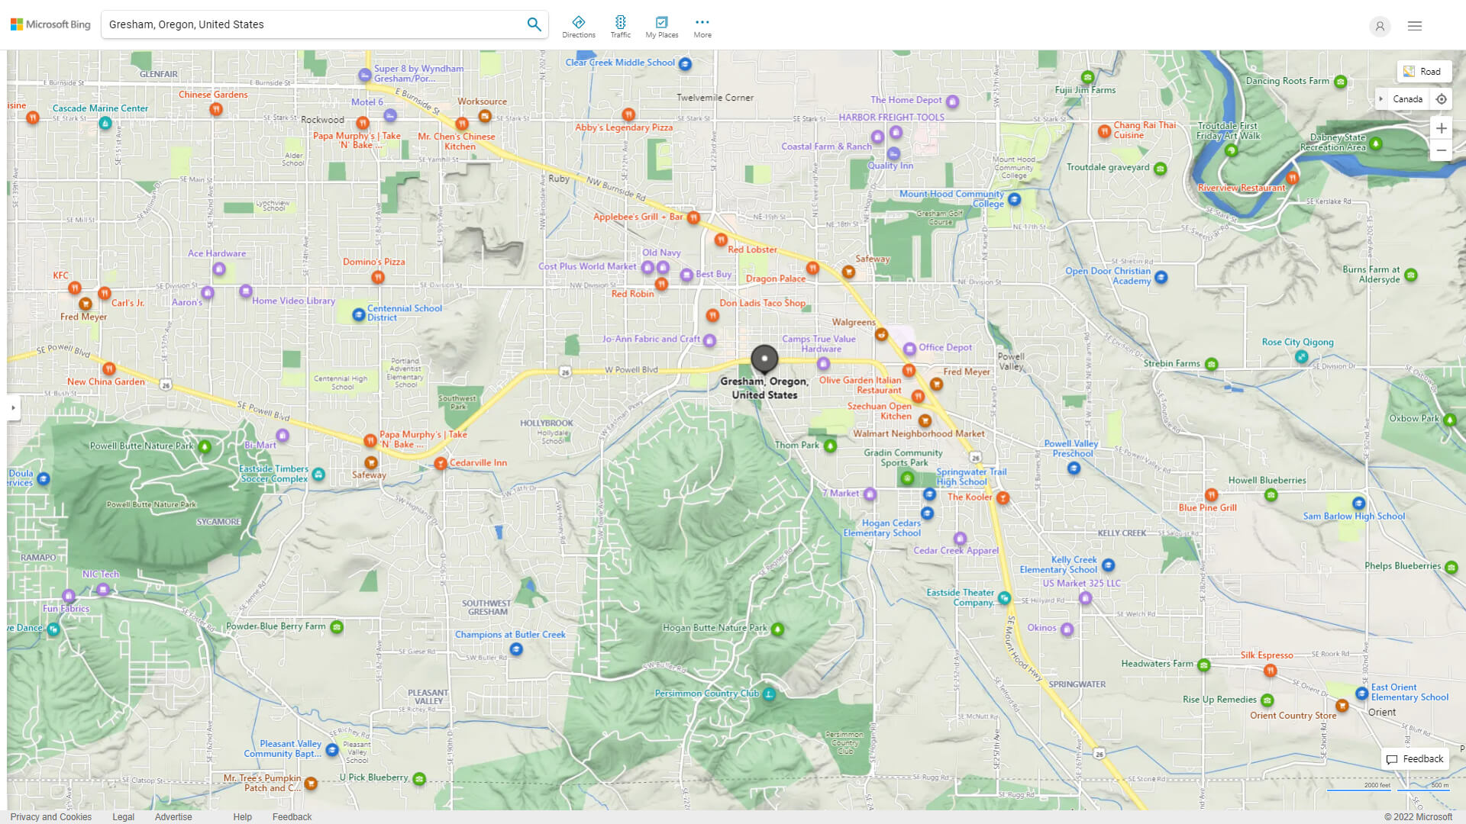Select the Gresham, Oregon map pin
Viewport: 1466px width, 824px height.
(x=764, y=359)
